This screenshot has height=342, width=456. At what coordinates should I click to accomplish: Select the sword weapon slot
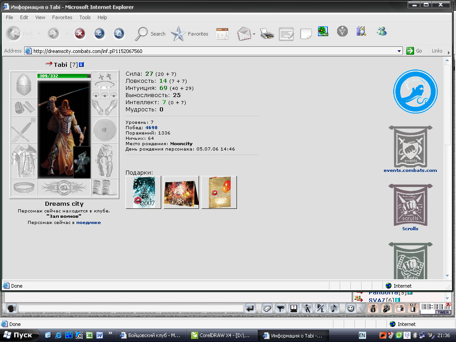point(24,130)
